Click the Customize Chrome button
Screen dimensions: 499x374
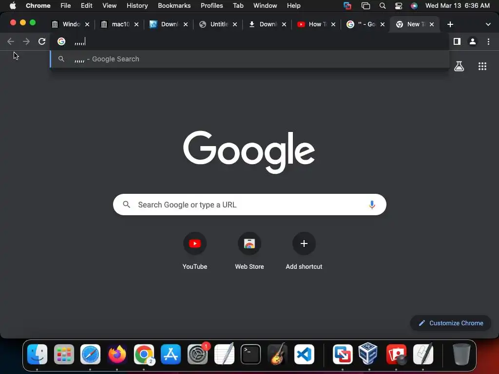point(451,323)
